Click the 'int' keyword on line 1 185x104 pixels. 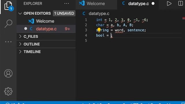(x=99, y=20)
